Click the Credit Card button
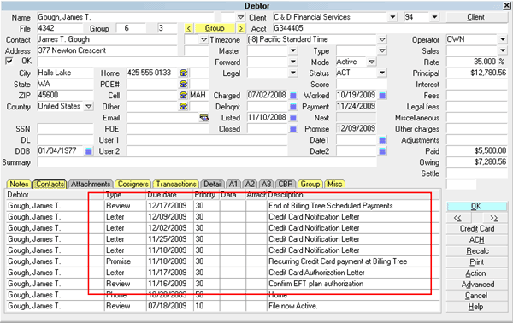The height and width of the screenshot is (323, 513). coord(477,228)
